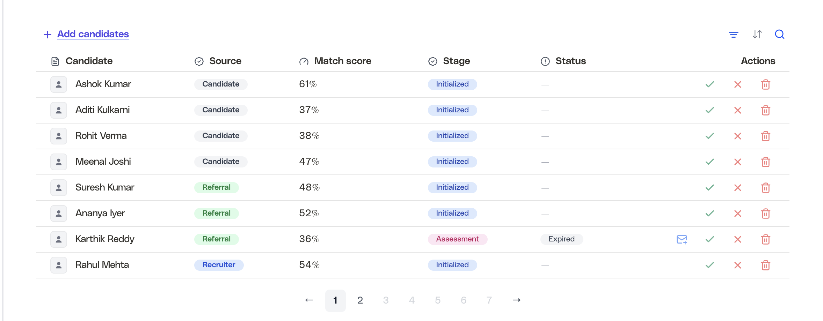Approve Rahul Mehta with the green checkmark
The width and height of the screenshot is (823, 321).
click(x=709, y=265)
